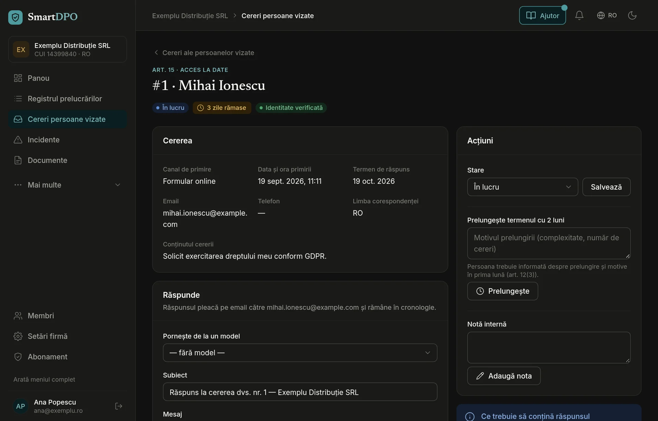Open the 'fără model' template dropdown
658x421 pixels.
click(x=300, y=353)
